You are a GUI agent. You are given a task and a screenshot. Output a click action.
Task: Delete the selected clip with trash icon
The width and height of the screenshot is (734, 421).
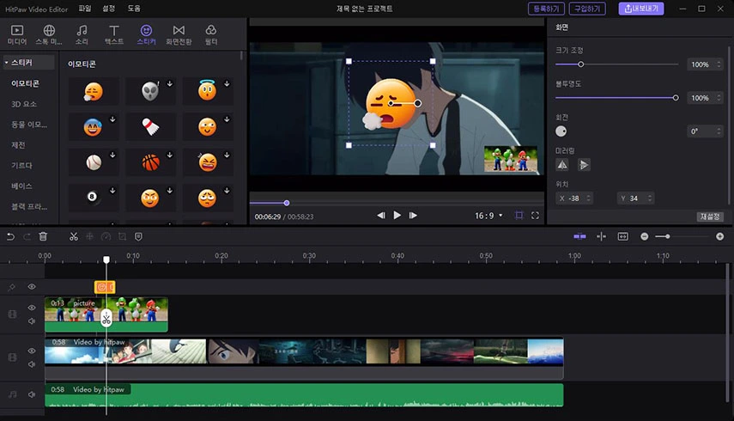click(43, 236)
